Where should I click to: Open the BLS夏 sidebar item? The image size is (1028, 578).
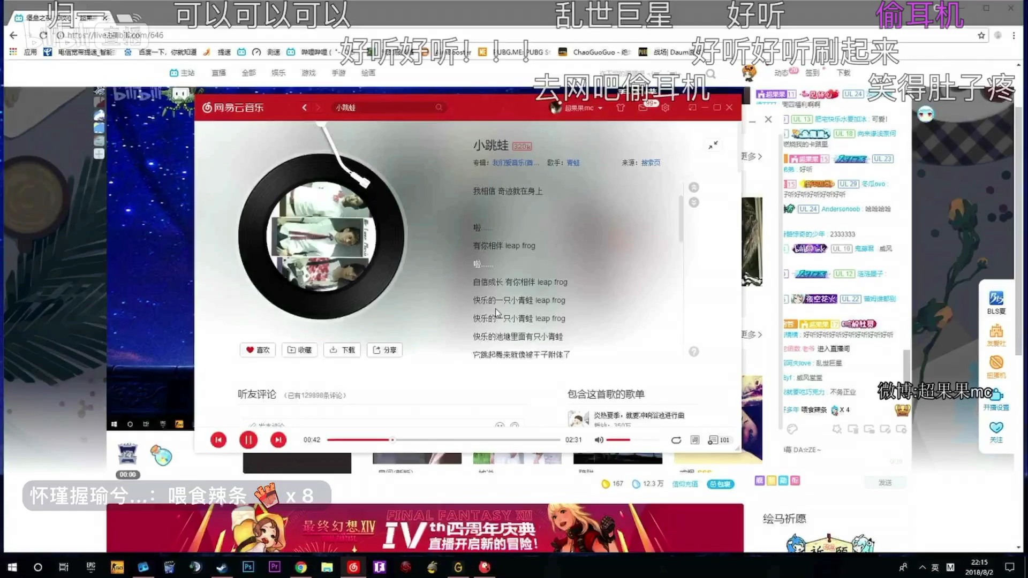(x=996, y=302)
